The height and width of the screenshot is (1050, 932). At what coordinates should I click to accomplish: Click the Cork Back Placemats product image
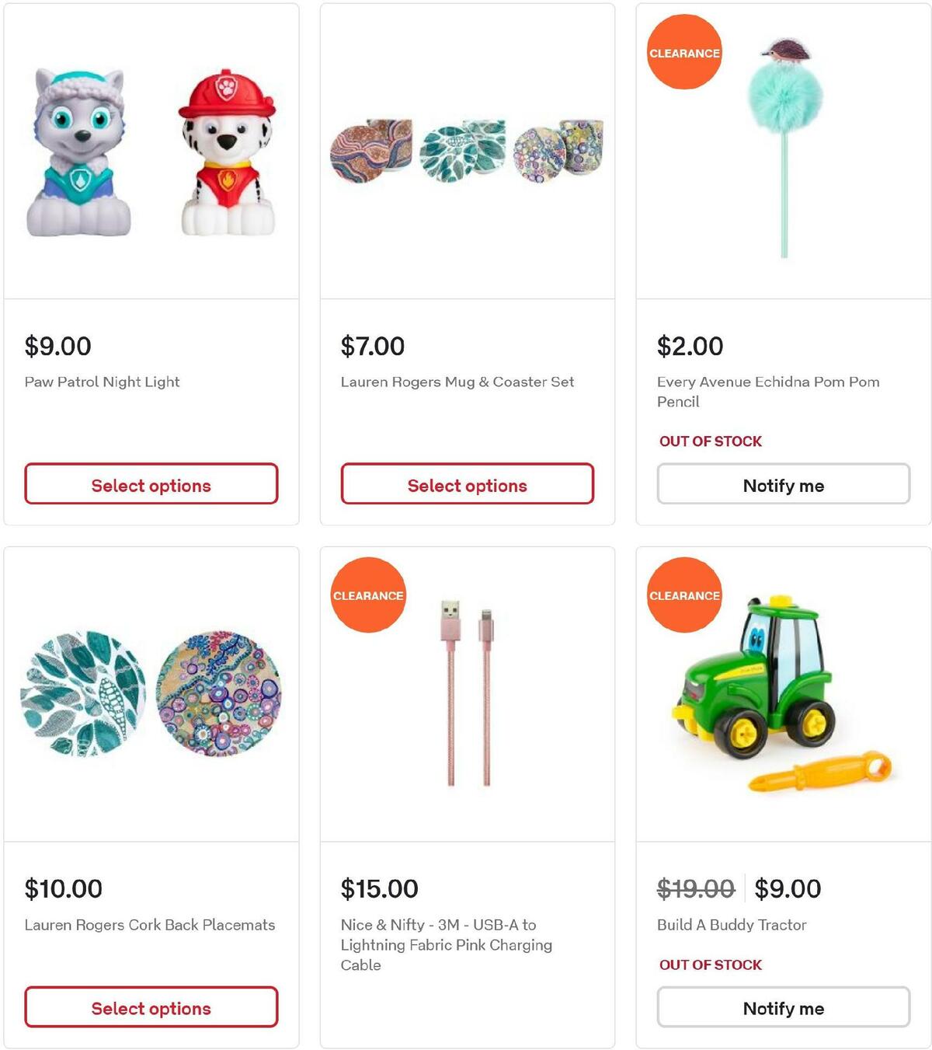point(151,692)
